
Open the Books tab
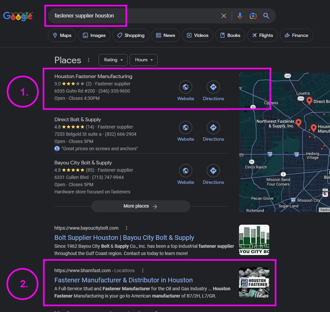coord(230,35)
